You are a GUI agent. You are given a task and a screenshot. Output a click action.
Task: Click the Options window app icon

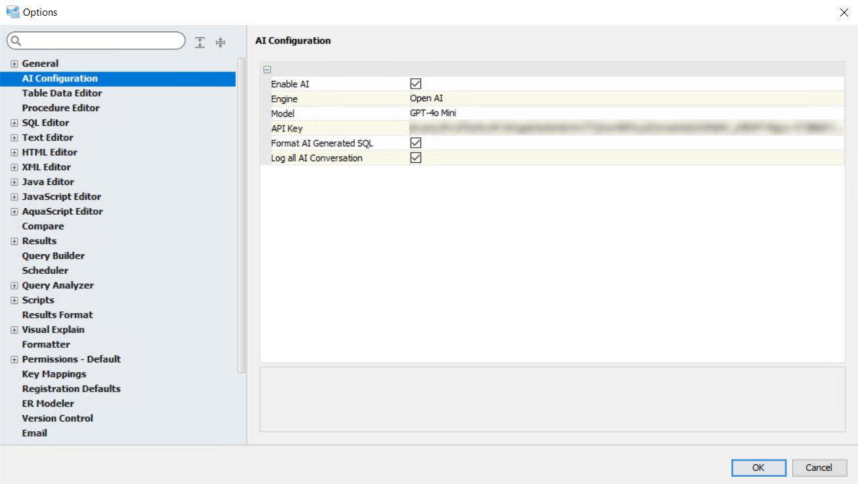(12, 12)
